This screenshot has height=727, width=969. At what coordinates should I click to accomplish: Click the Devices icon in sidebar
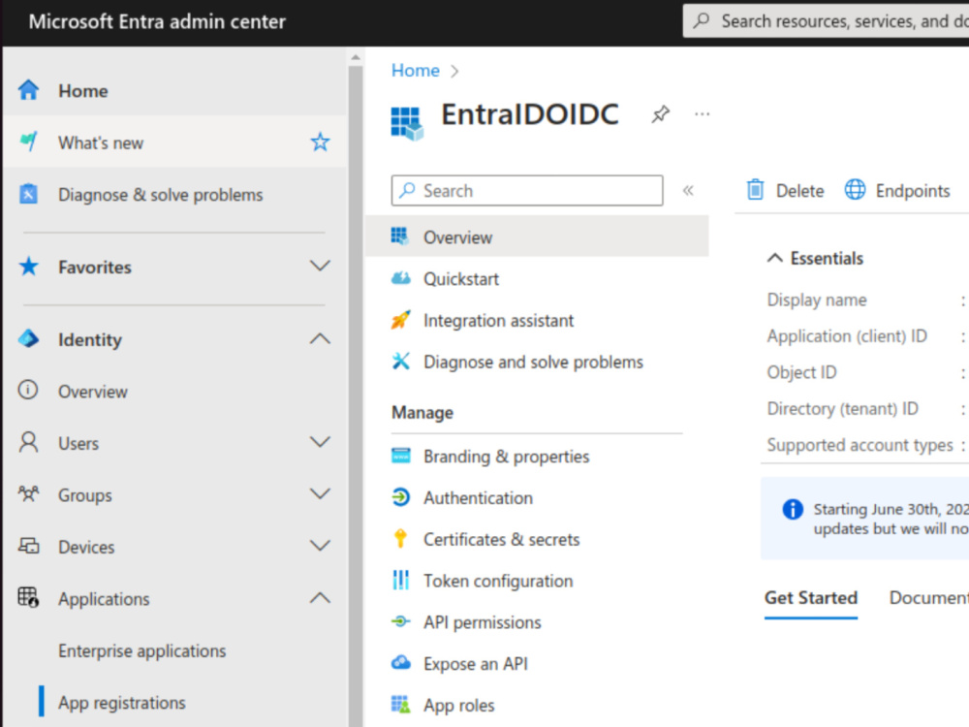28,546
